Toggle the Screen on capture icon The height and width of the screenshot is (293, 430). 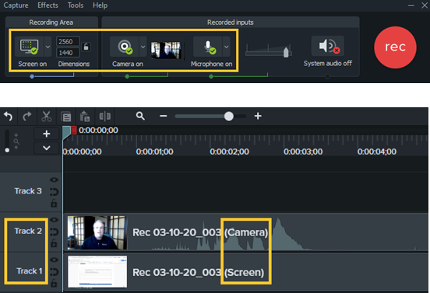click(x=29, y=47)
